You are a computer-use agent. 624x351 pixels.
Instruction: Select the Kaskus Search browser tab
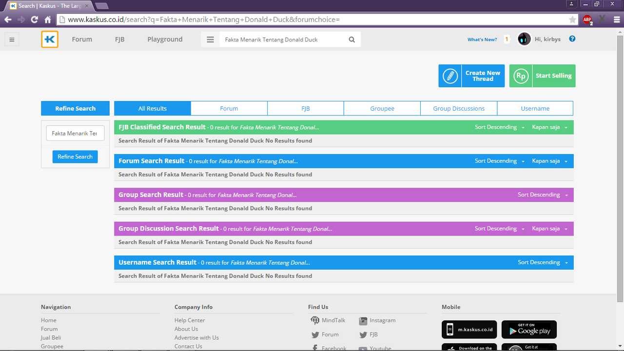[x=49, y=6]
